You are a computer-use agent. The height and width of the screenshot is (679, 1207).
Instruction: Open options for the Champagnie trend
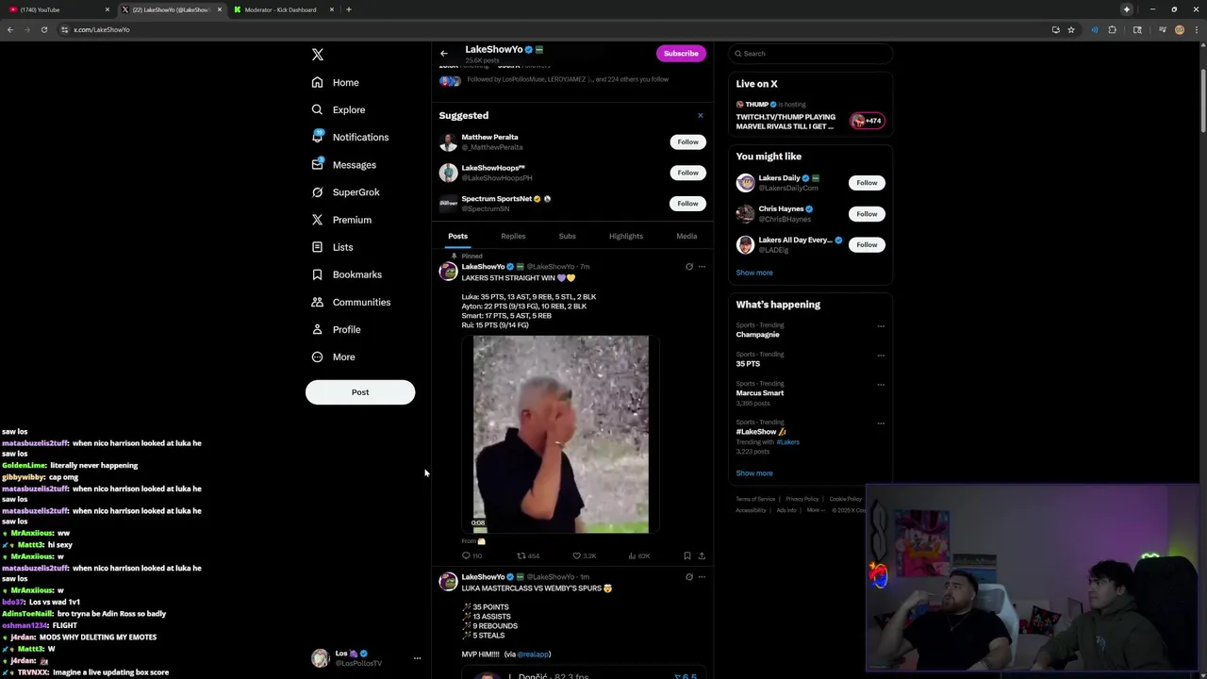pyautogui.click(x=881, y=326)
